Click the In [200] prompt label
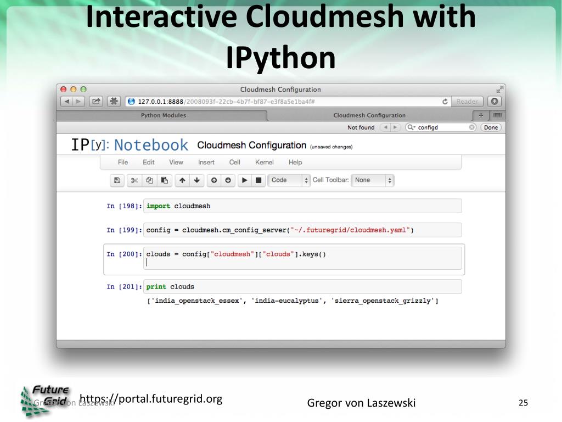The width and height of the screenshot is (562, 422). tap(124, 254)
